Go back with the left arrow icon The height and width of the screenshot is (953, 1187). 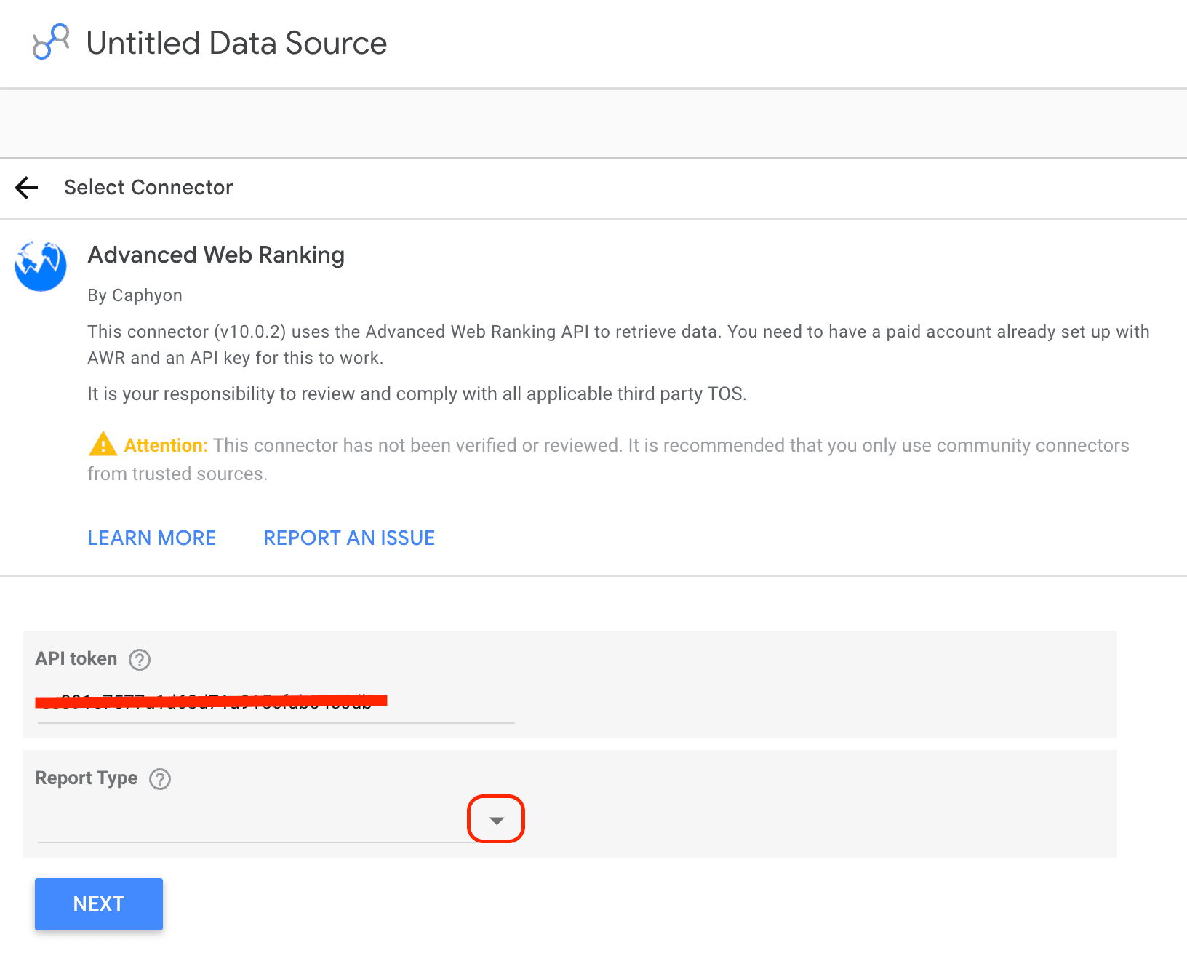click(26, 188)
